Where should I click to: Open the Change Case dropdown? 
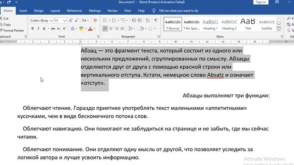[x=85, y=20]
